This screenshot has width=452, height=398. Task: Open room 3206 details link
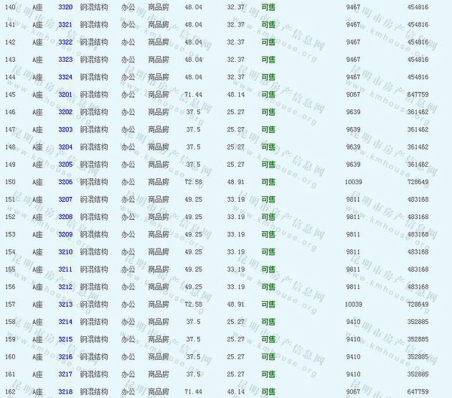pos(65,182)
